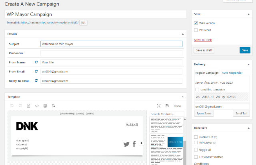Click the delivery date 2018-11-26
The image size is (256, 165).
pos(211,97)
